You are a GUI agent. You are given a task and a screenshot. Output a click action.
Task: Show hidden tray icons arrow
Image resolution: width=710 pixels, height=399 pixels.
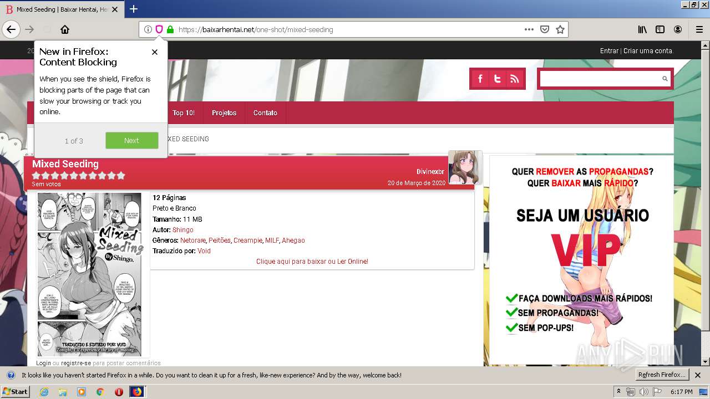click(619, 392)
